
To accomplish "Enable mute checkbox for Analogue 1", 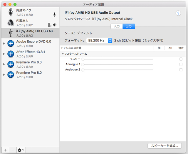I will click(x=181, y=64).
